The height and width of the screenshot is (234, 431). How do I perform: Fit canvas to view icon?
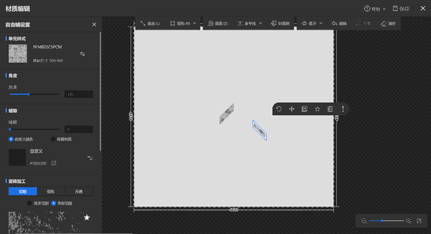[x=419, y=221]
